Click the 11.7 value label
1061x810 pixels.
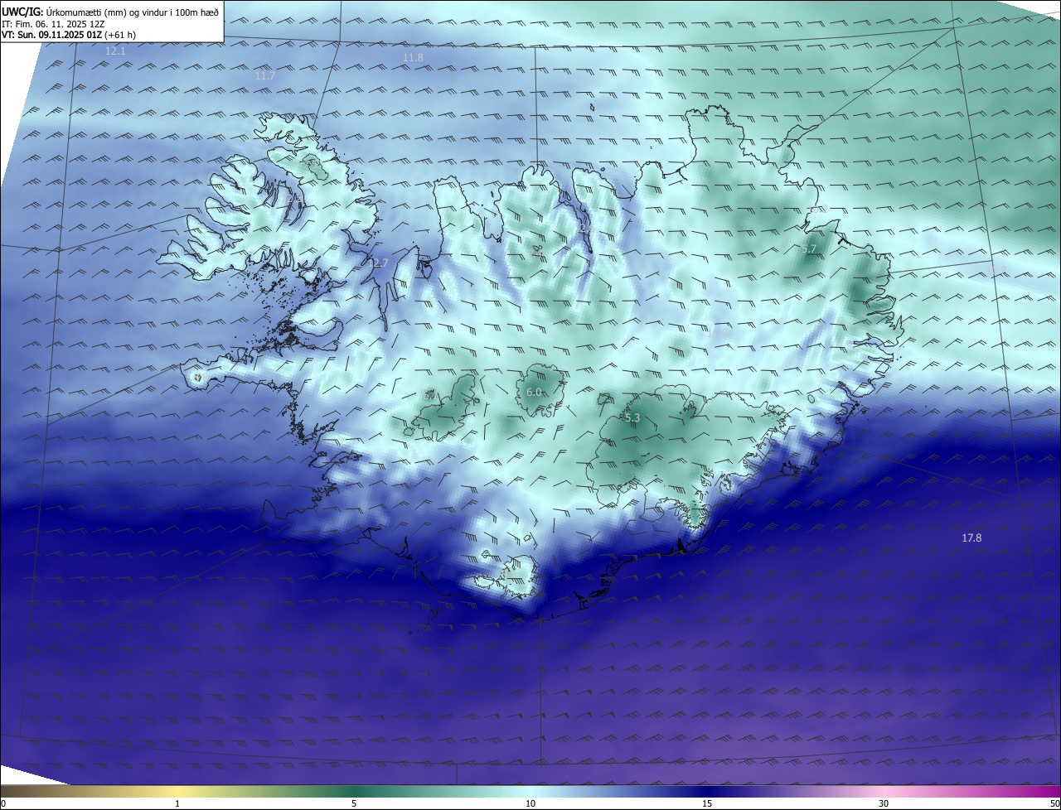tap(265, 76)
